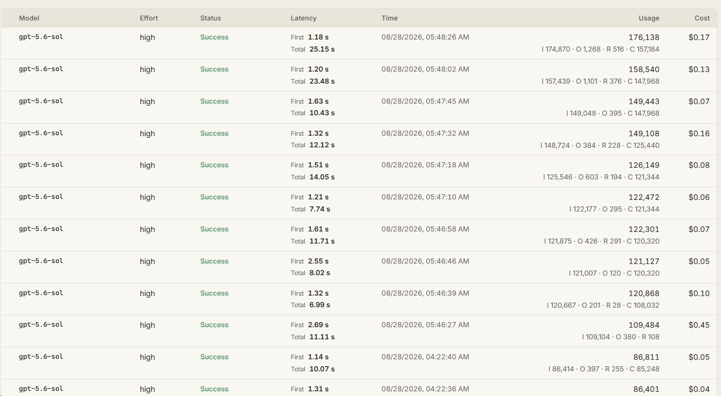Image resolution: width=721 pixels, height=396 pixels.
Task: Click the usage total 86,401
Action: pos(646,389)
